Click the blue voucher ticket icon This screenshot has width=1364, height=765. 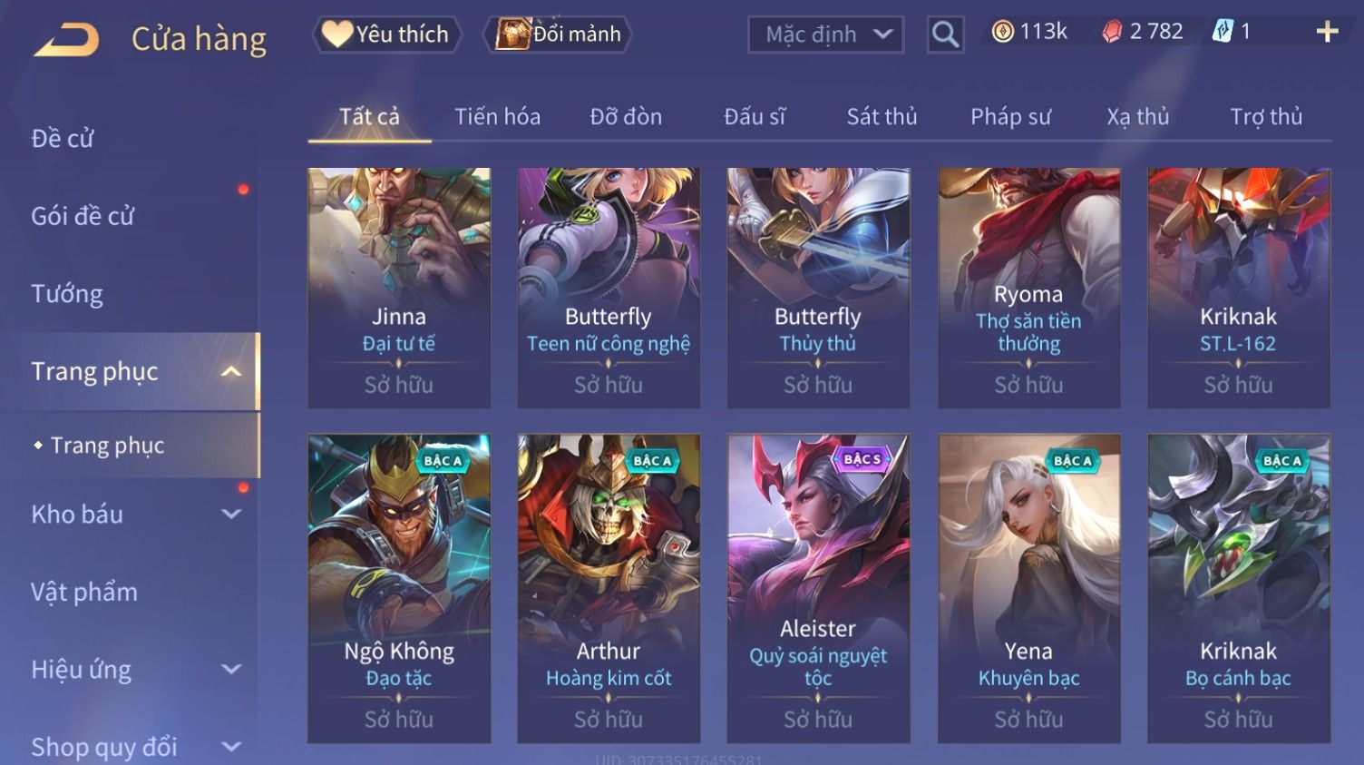pyautogui.click(x=1223, y=32)
